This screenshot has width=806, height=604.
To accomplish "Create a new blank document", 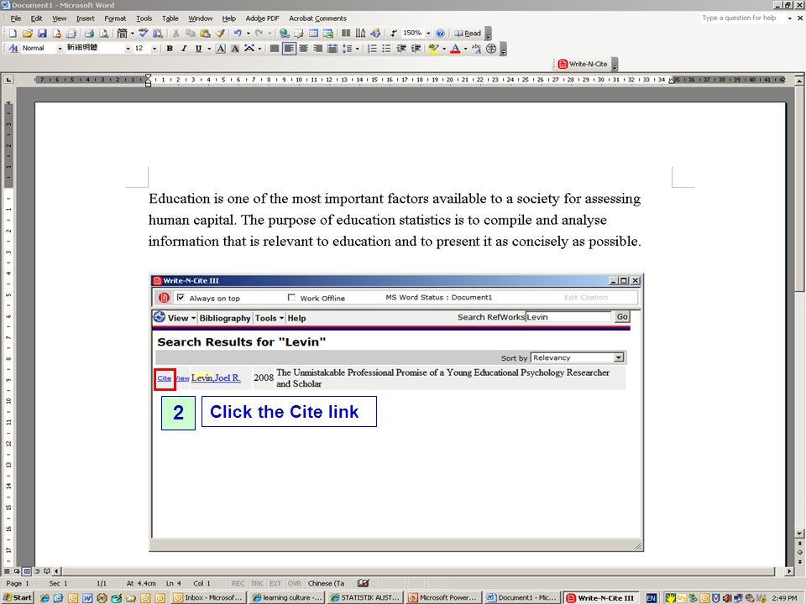I will (x=13, y=34).
